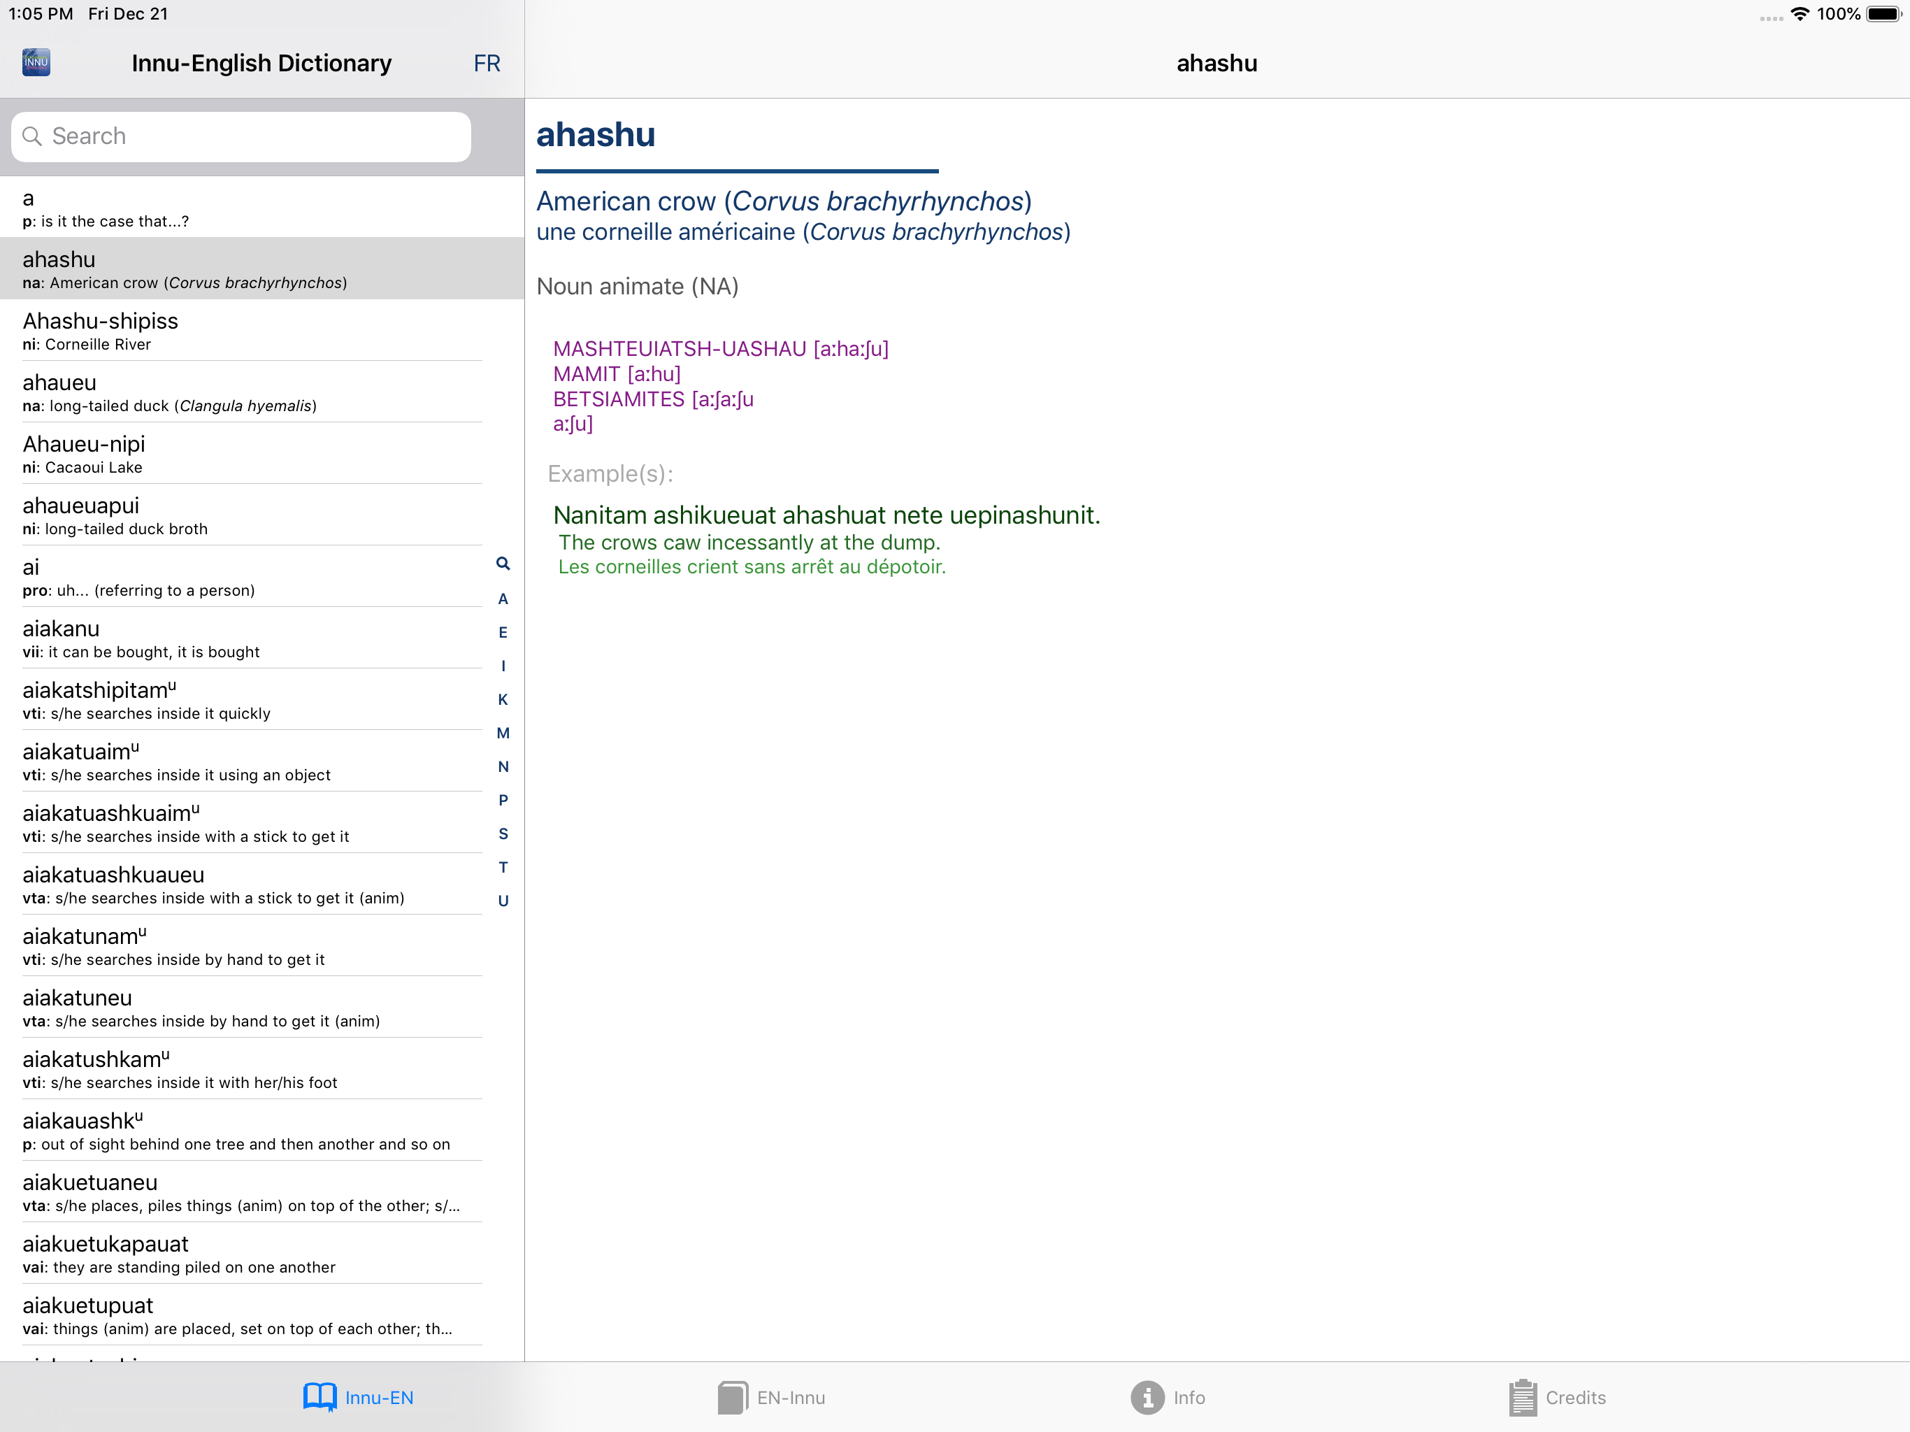Tap the Innu app logo icon

36,62
